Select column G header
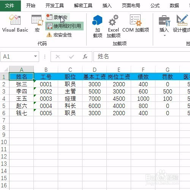 click(168, 70)
